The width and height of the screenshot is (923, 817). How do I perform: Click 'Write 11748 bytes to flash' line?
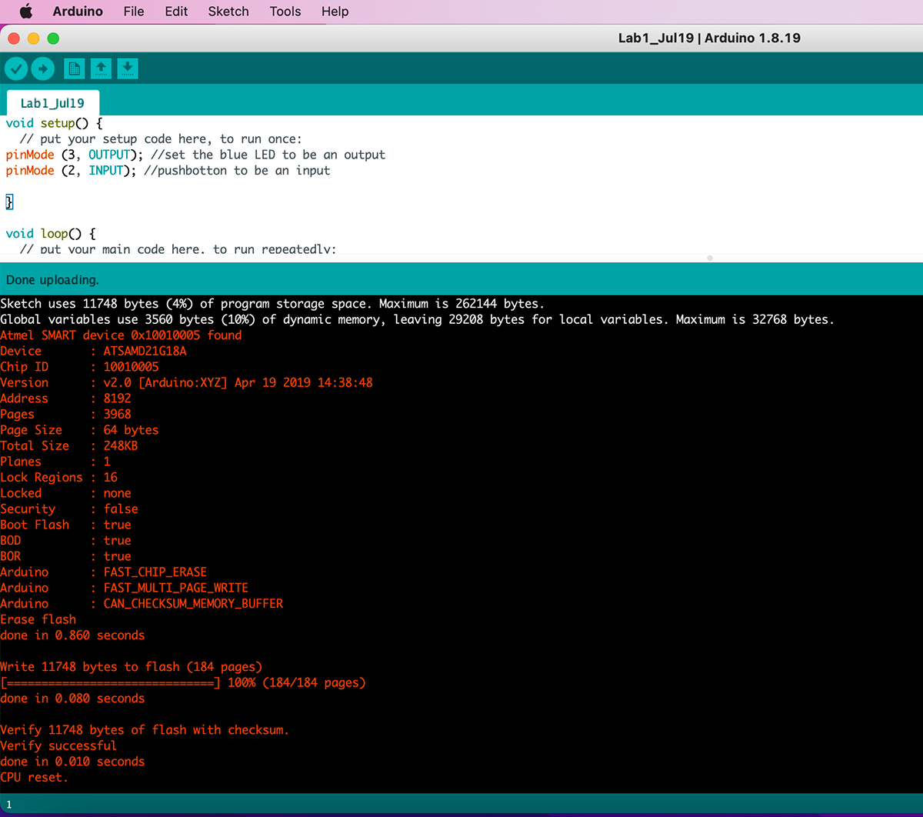click(x=131, y=666)
